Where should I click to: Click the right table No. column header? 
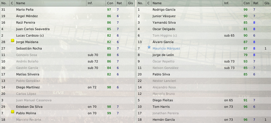[141, 3]
